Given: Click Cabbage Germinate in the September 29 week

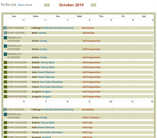Looking at the screenshot, I should 88,28.
